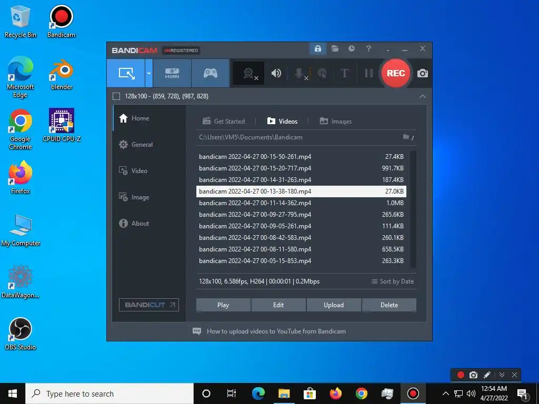Switch to the Images tab

[x=335, y=122]
